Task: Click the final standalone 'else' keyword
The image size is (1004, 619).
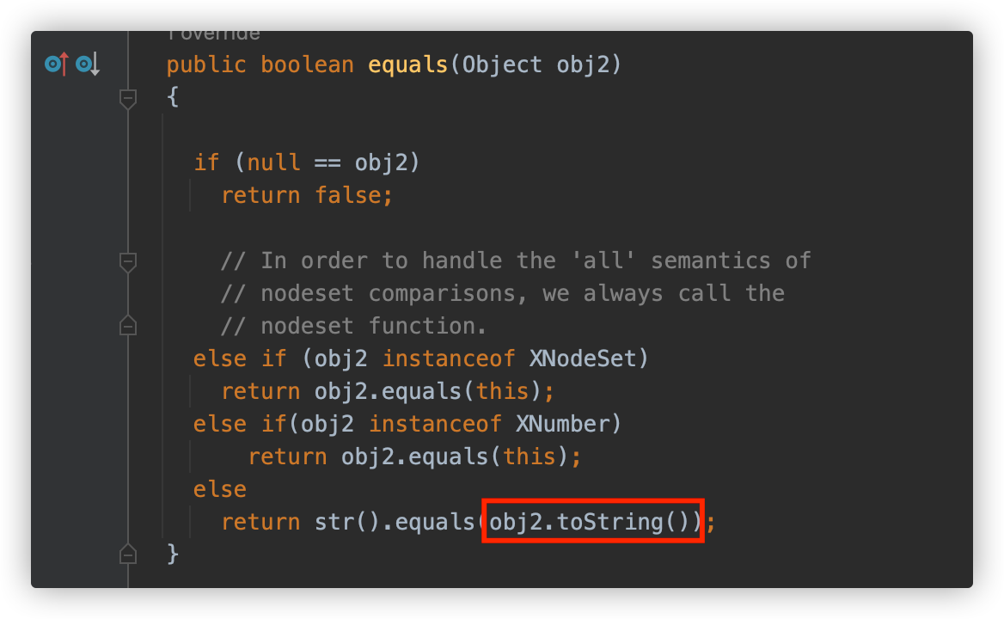Action: tap(220, 488)
